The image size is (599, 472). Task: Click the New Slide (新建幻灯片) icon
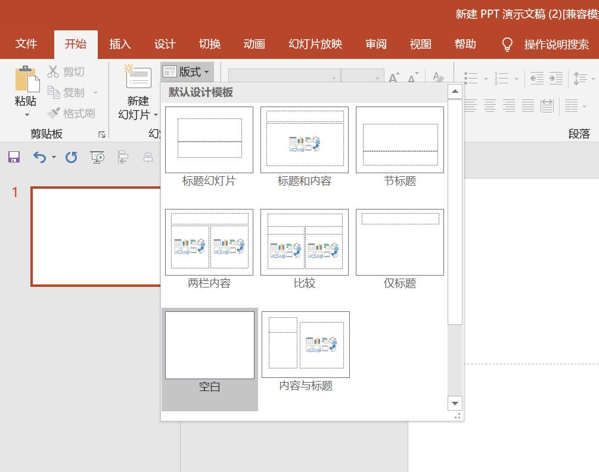(x=138, y=79)
